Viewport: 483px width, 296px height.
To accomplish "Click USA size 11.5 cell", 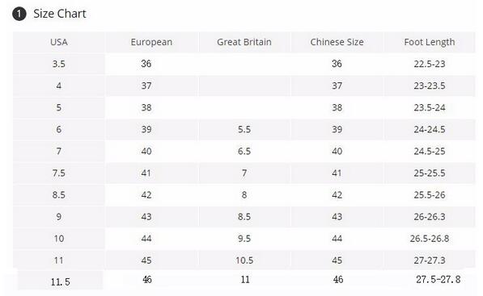I will (x=60, y=281).
